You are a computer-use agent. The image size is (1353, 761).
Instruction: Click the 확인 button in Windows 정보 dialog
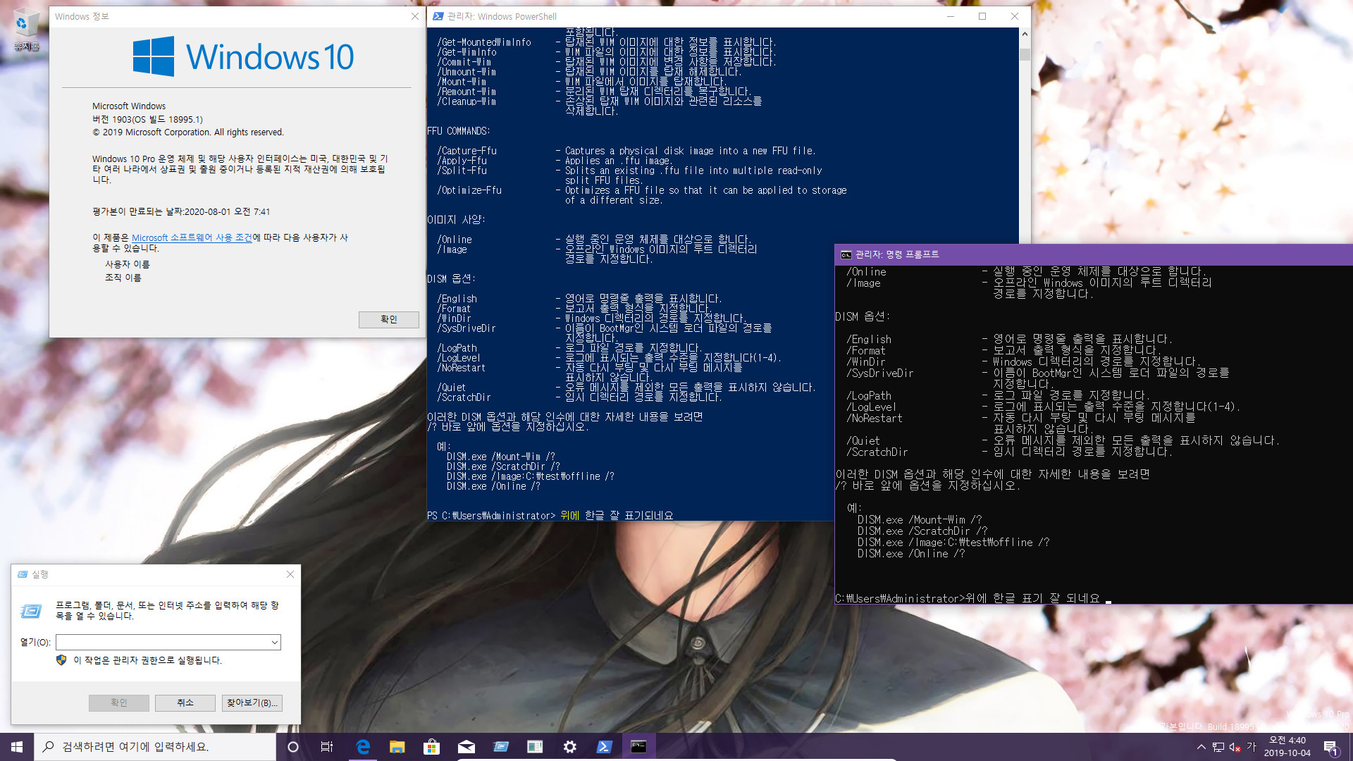click(x=388, y=319)
